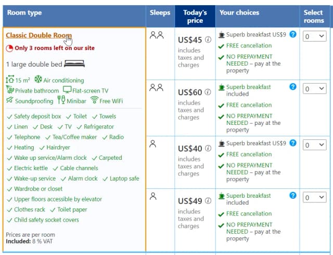
Task: Click the Select rooms column header
Action: tap(314, 16)
